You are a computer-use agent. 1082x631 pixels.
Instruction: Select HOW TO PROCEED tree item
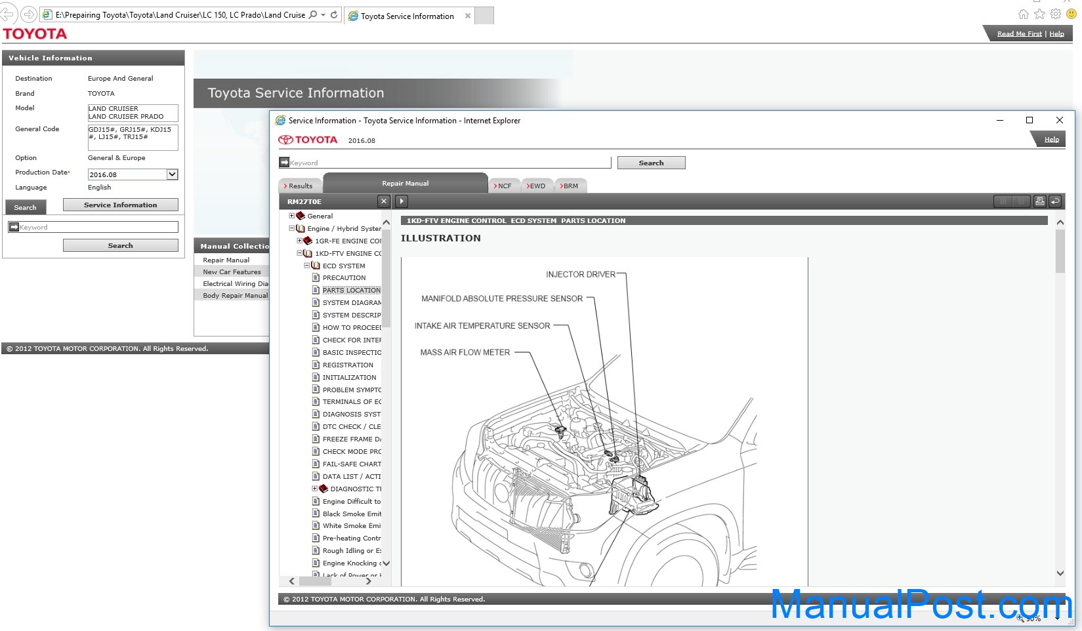pyautogui.click(x=352, y=327)
